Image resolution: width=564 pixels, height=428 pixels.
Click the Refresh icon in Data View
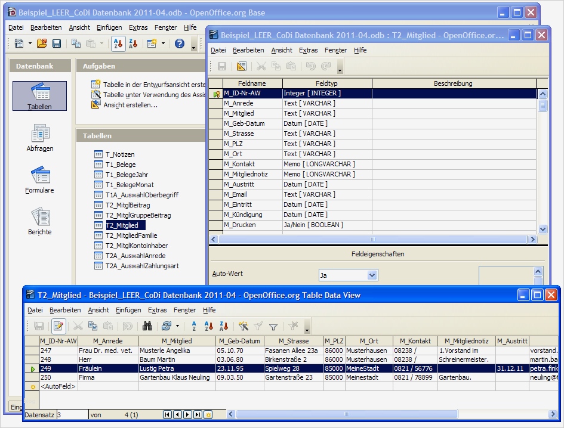coord(167,326)
